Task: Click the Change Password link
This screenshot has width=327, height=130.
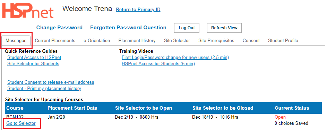Action: tap(59, 28)
